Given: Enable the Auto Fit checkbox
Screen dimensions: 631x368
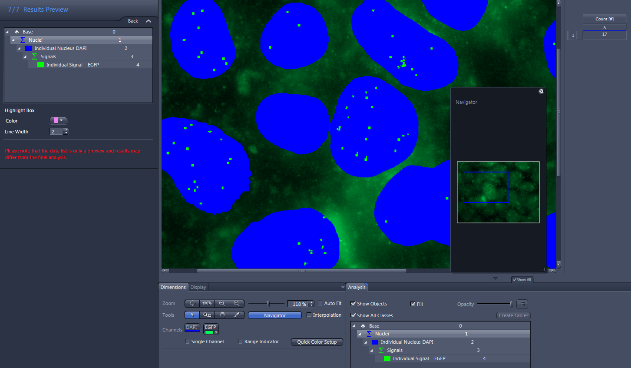Looking at the screenshot, I should pos(320,303).
